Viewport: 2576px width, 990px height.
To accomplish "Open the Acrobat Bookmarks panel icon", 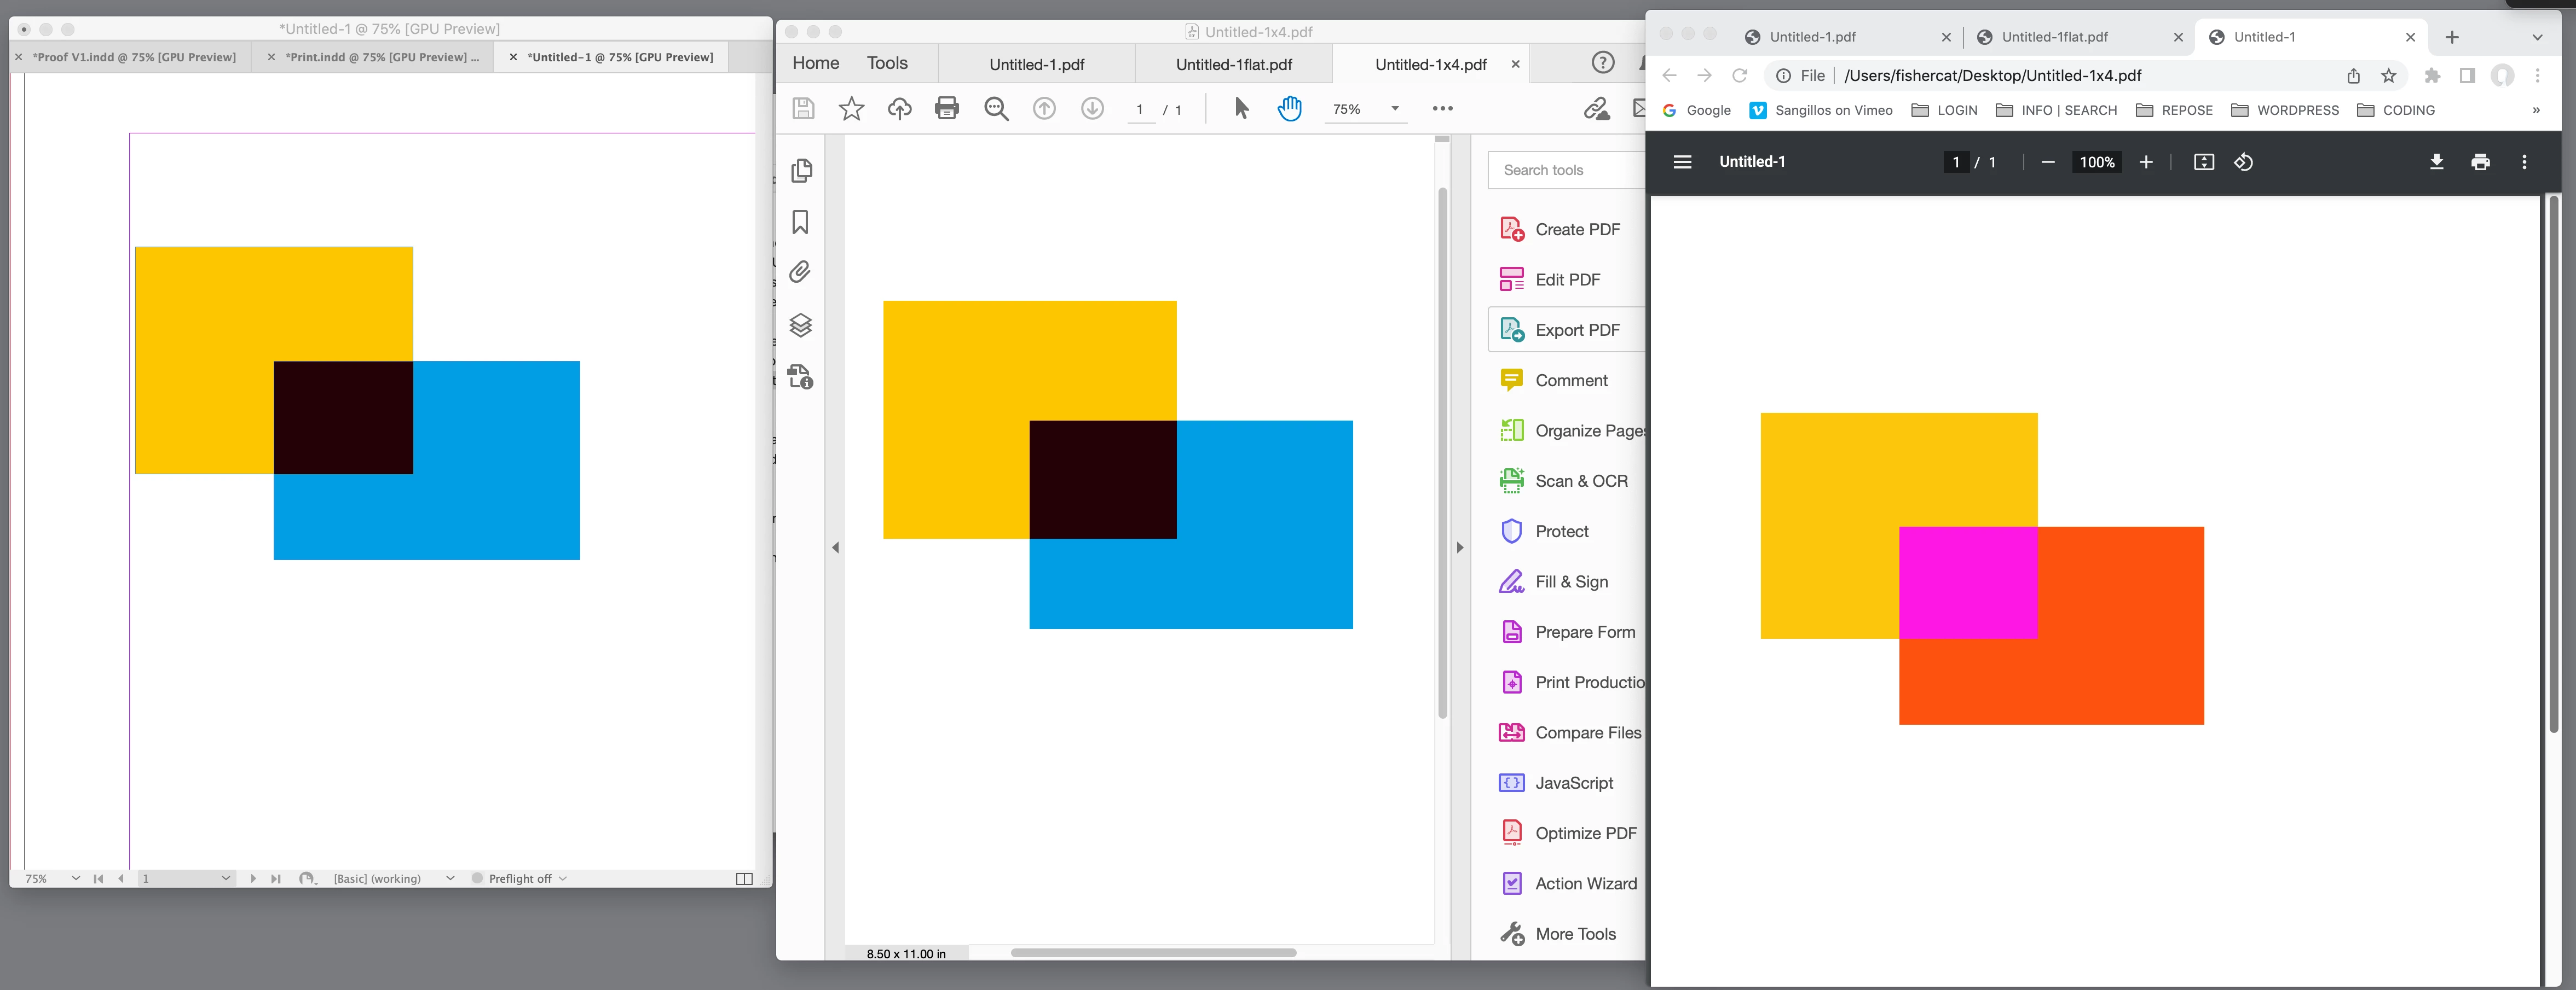I will click(x=800, y=222).
